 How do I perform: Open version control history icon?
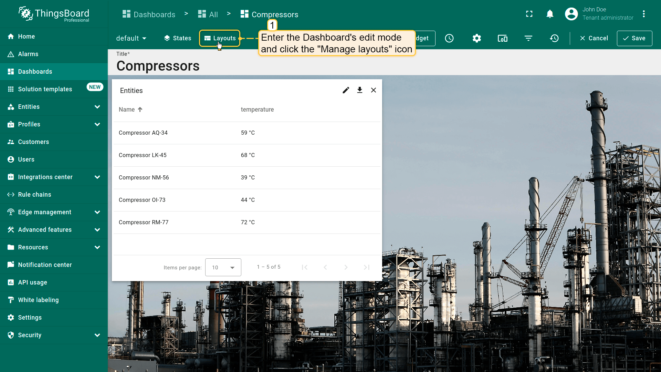point(554,38)
